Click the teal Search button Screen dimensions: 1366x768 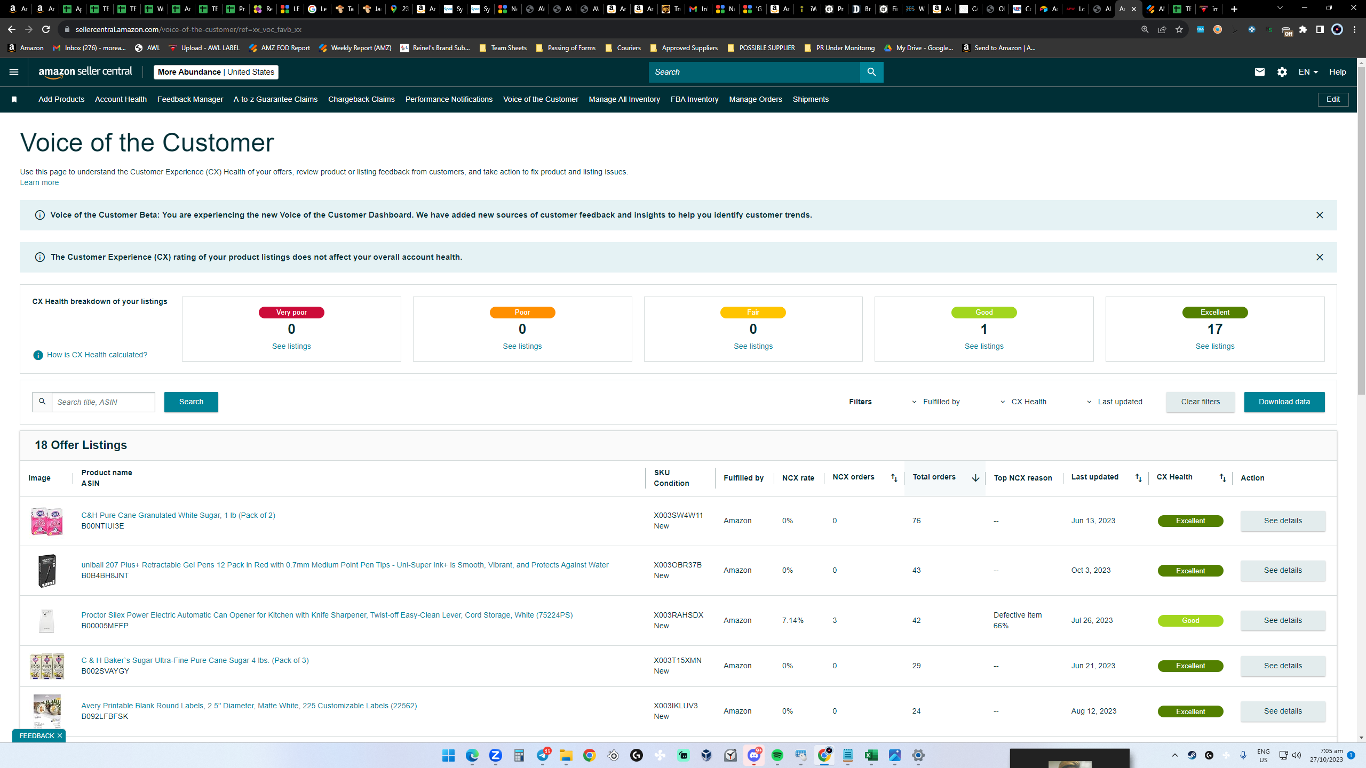[x=191, y=402]
